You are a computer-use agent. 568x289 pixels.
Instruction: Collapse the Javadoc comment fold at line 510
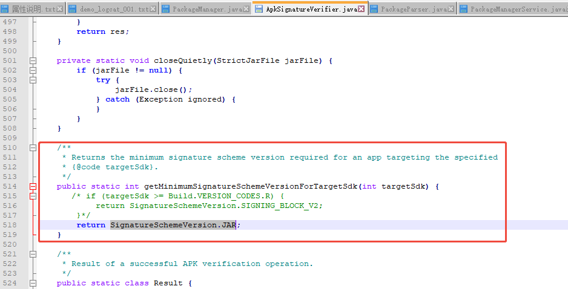coord(33,148)
